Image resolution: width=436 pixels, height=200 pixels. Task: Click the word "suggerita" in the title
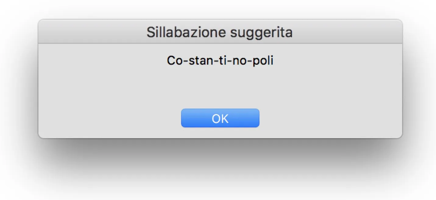click(x=261, y=32)
